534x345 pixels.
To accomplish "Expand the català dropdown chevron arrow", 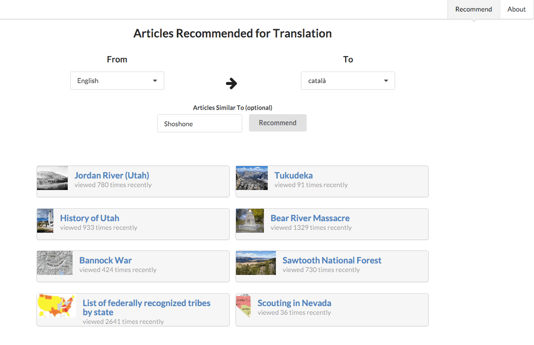I will 386,80.
